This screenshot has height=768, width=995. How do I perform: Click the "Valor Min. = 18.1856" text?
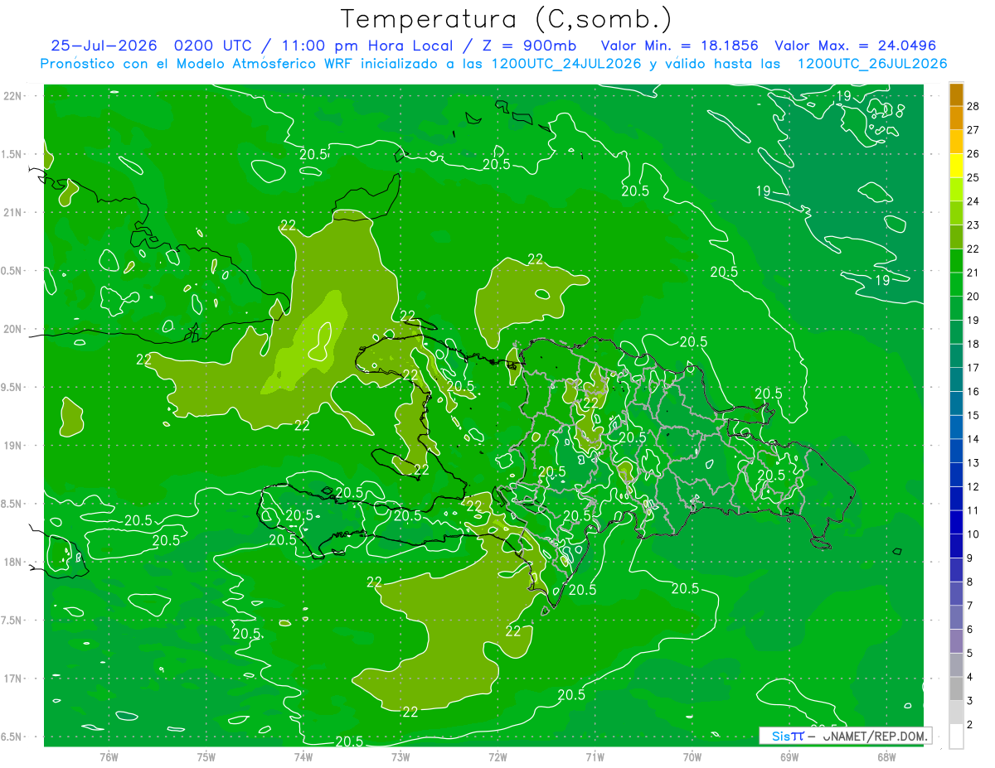680,46
